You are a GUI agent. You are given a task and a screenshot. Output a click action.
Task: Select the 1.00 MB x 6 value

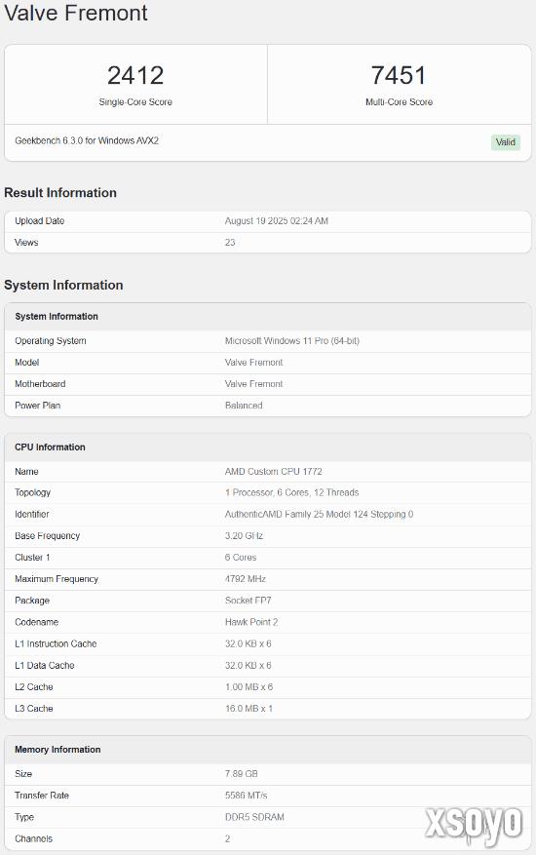click(249, 687)
